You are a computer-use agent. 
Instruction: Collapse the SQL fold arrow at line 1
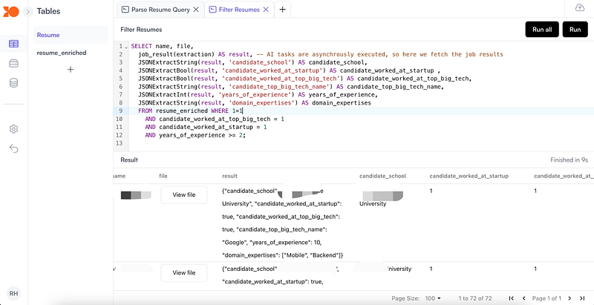[x=126, y=47]
